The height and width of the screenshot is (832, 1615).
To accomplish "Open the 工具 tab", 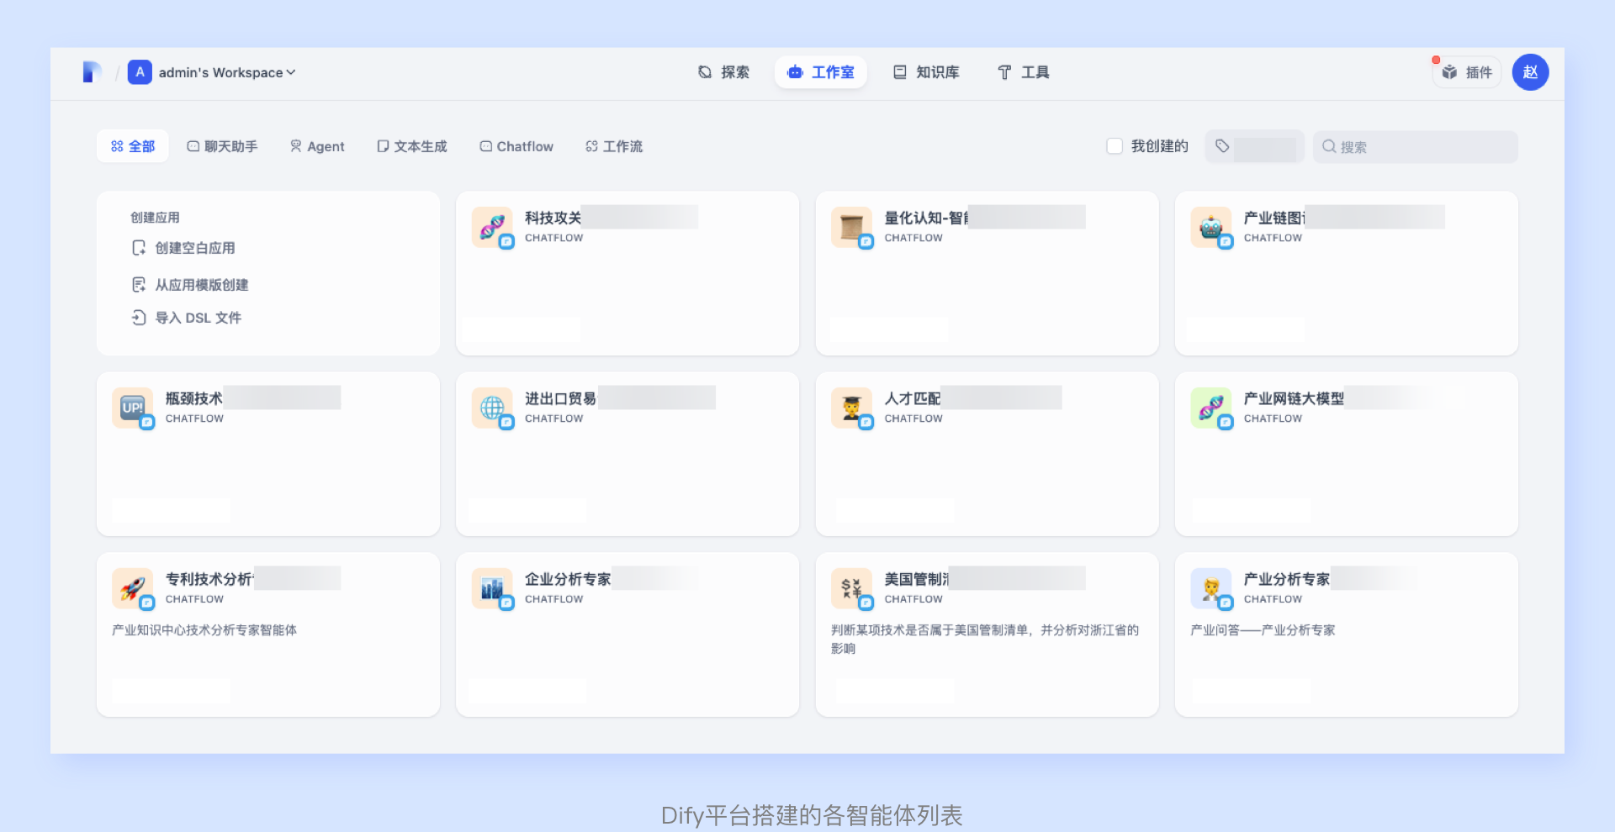I will [x=1023, y=72].
